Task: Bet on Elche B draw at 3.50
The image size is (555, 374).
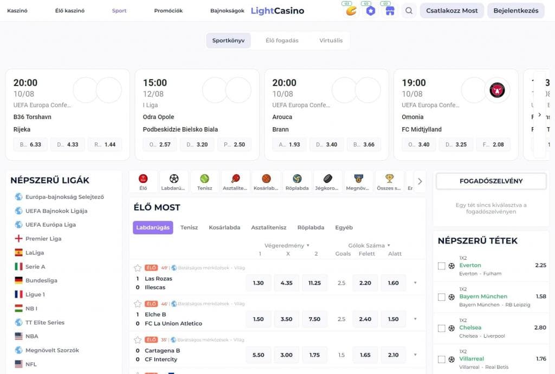Action: (x=286, y=319)
